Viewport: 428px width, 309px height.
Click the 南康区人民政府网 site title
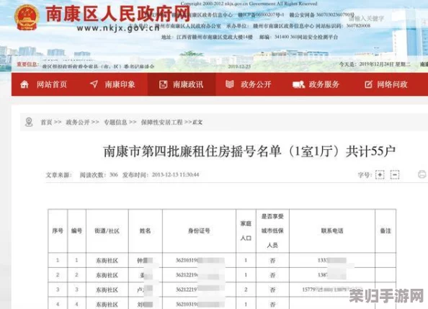tap(118, 14)
